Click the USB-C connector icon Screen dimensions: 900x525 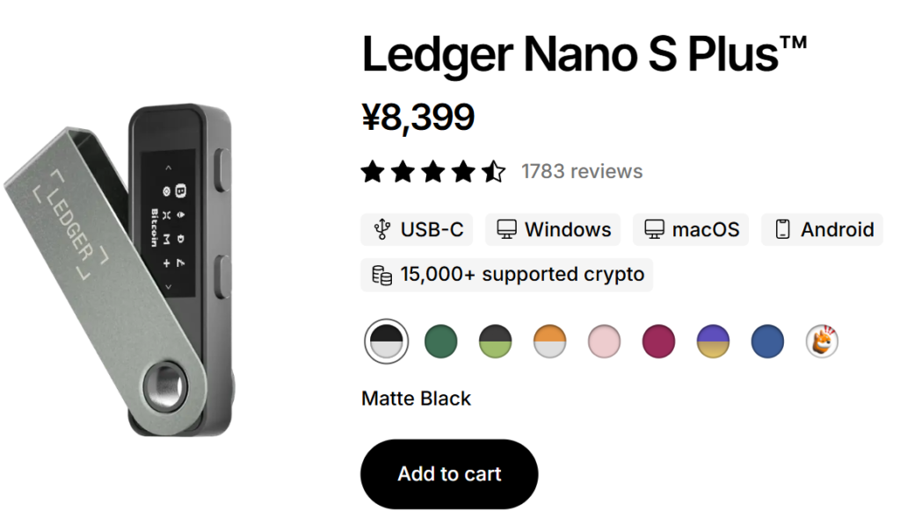[x=382, y=230]
